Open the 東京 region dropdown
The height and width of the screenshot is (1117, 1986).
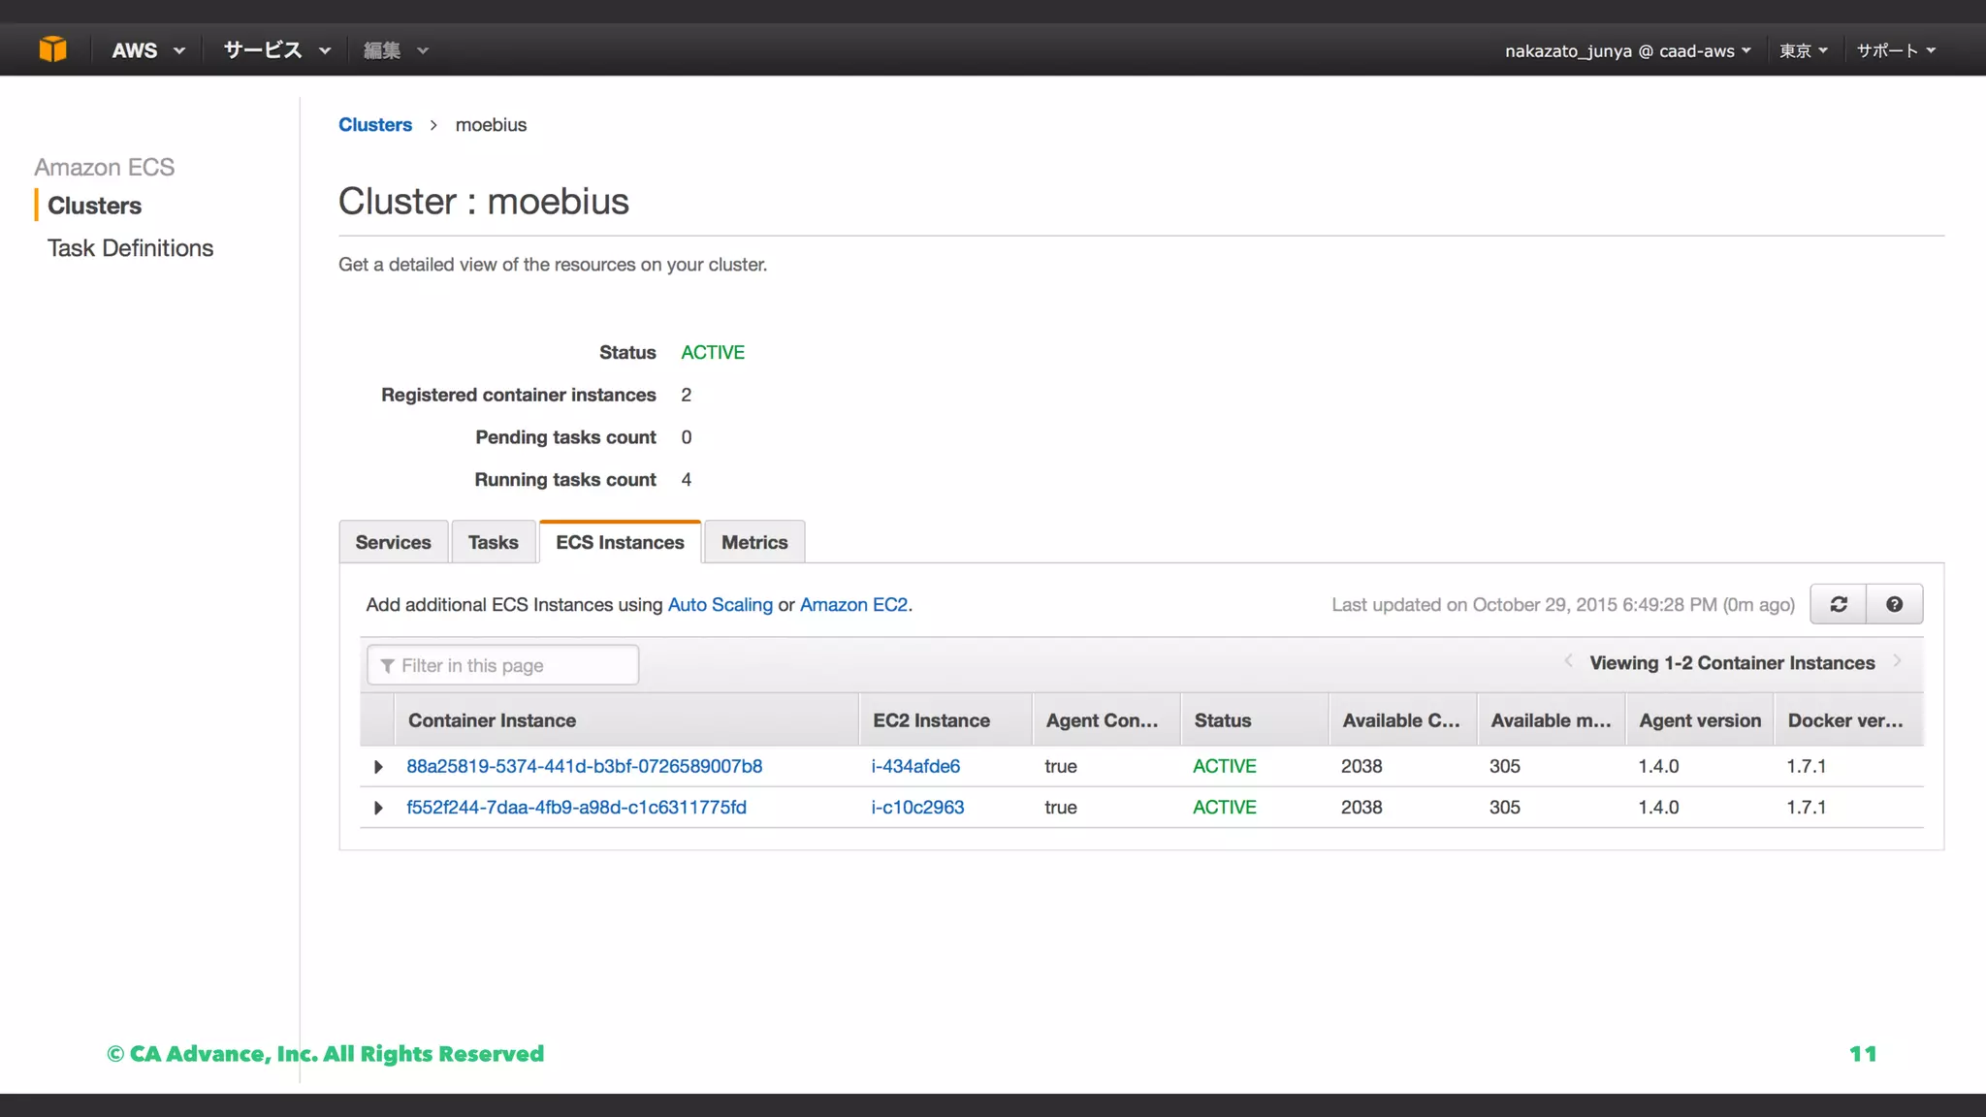1803,50
